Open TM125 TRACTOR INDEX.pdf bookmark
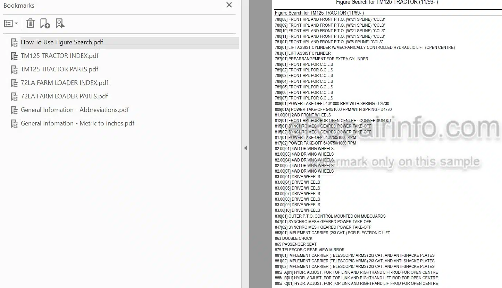The height and width of the screenshot is (288, 502). tap(60, 56)
